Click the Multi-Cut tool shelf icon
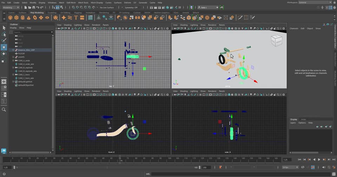337x177 pixels. click(240, 18)
